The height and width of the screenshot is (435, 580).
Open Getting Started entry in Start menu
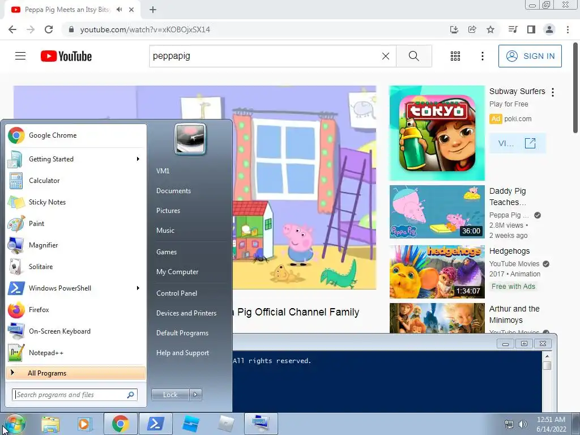[76, 159]
